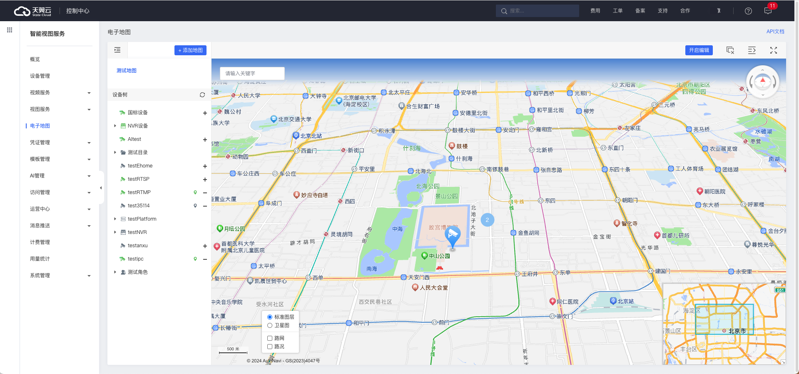This screenshot has width=799, height=374.
Task: Add 国标设备 to the map
Action: click(x=205, y=113)
